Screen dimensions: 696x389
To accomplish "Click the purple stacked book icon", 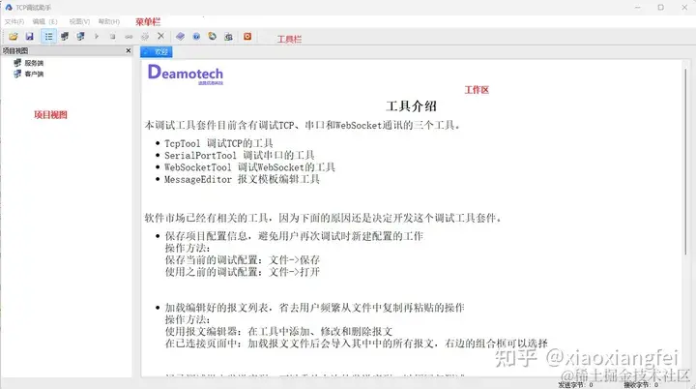I will [x=180, y=37].
